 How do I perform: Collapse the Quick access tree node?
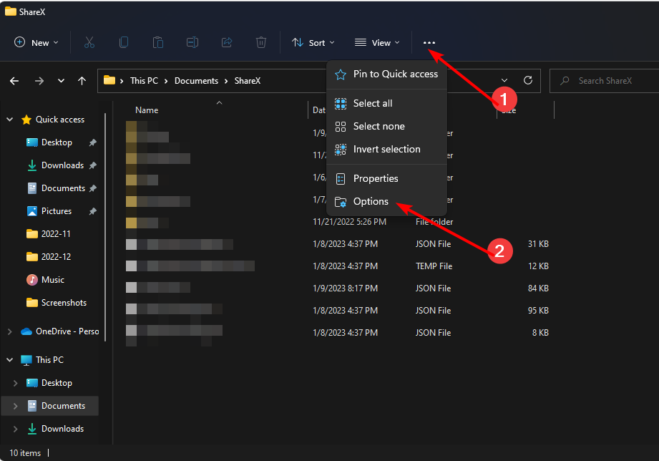(10, 120)
